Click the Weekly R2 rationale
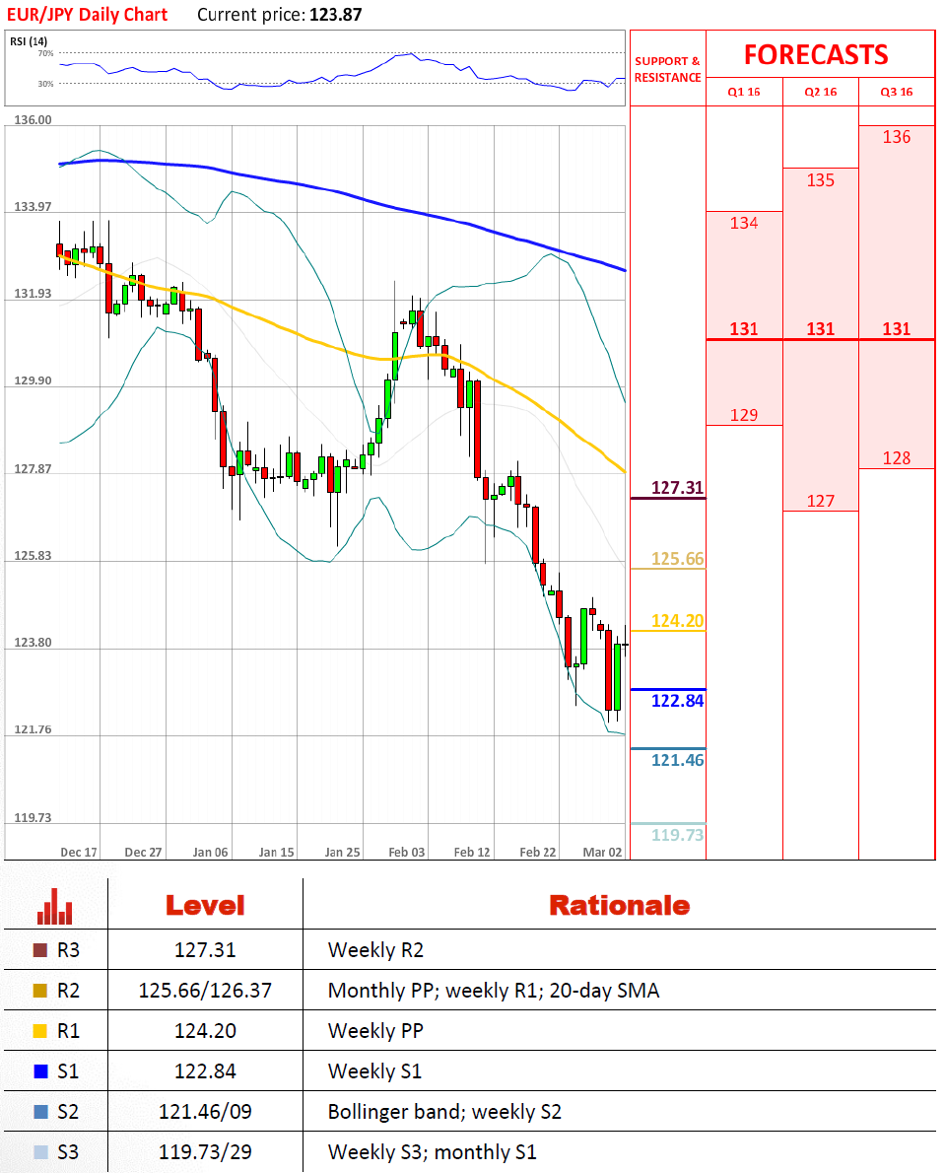This screenshot has height=1173, width=945. pyautogui.click(x=375, y=950)
